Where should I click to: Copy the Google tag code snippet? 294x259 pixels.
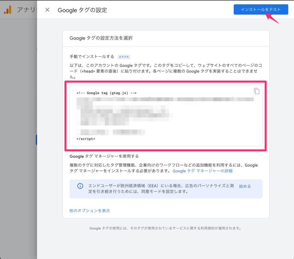pos(256,91)
